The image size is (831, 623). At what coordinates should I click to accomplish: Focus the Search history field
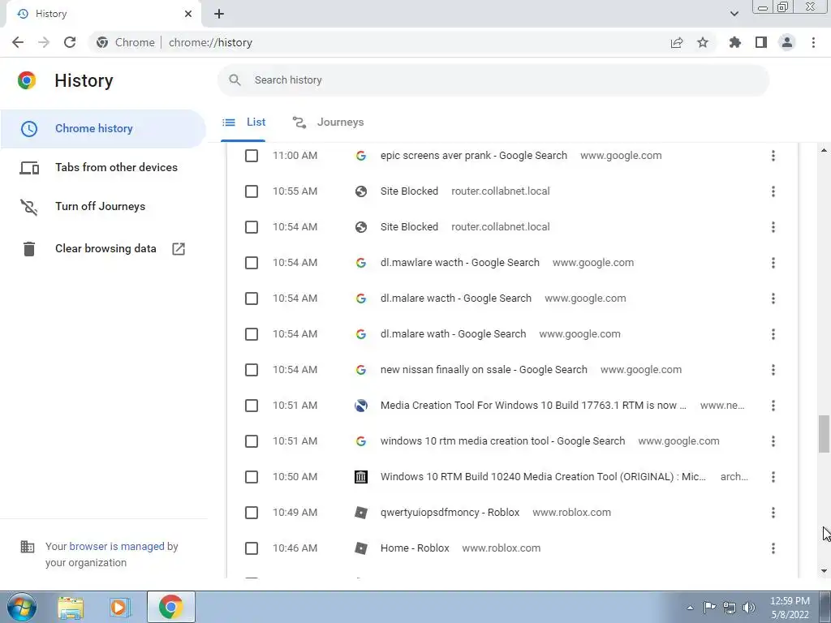click(x=493, y=80)
